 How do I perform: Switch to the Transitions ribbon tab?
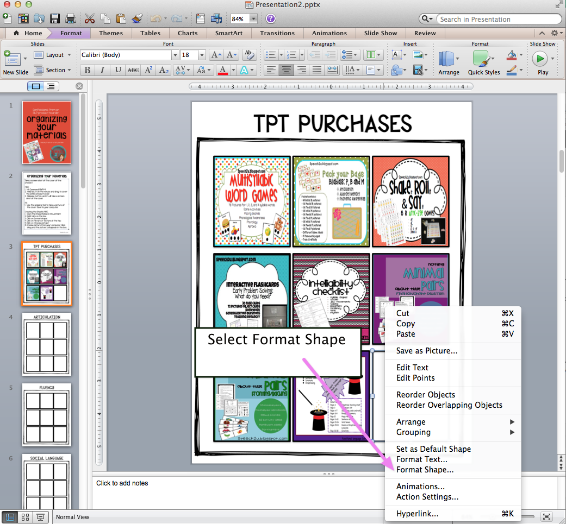click(277, 33)
